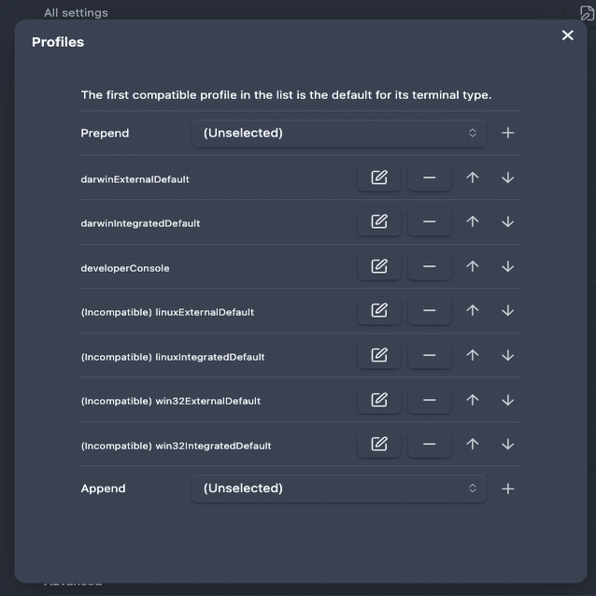Viewport: 596px width, 596px height.
Task: Edit the linuxIntegratedDefault profile
Action: click(379, 355)
